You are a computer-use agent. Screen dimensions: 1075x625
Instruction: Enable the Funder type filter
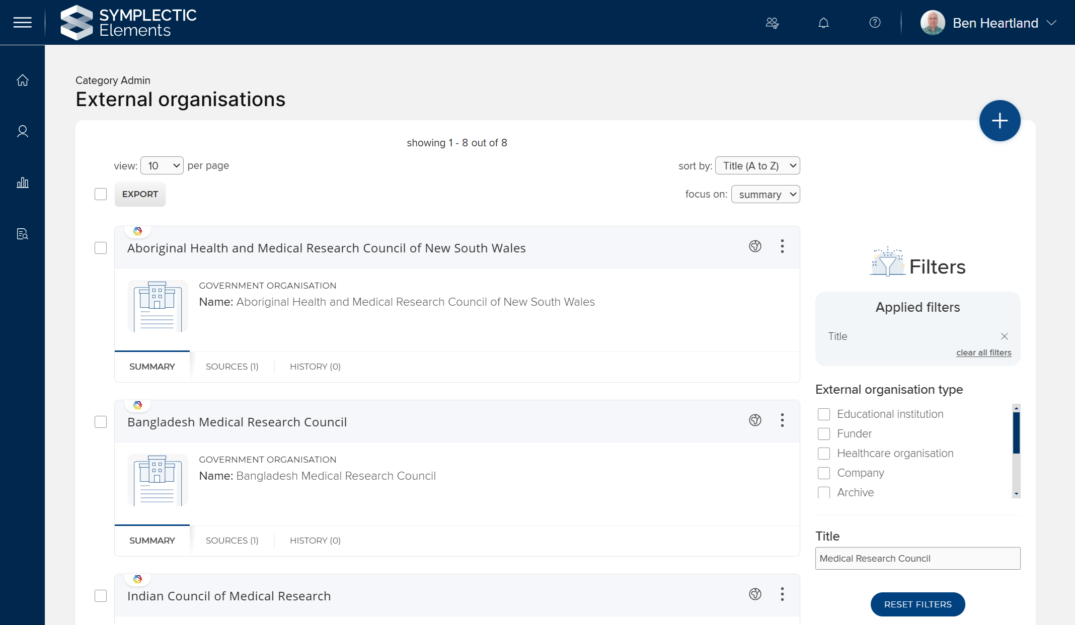click(824, 433)
